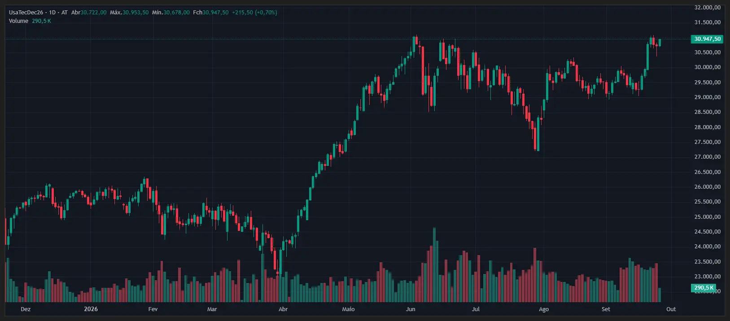Click the 26.000,00 price axis label
This screenshot has height=321, width=730.
[708, 187]
